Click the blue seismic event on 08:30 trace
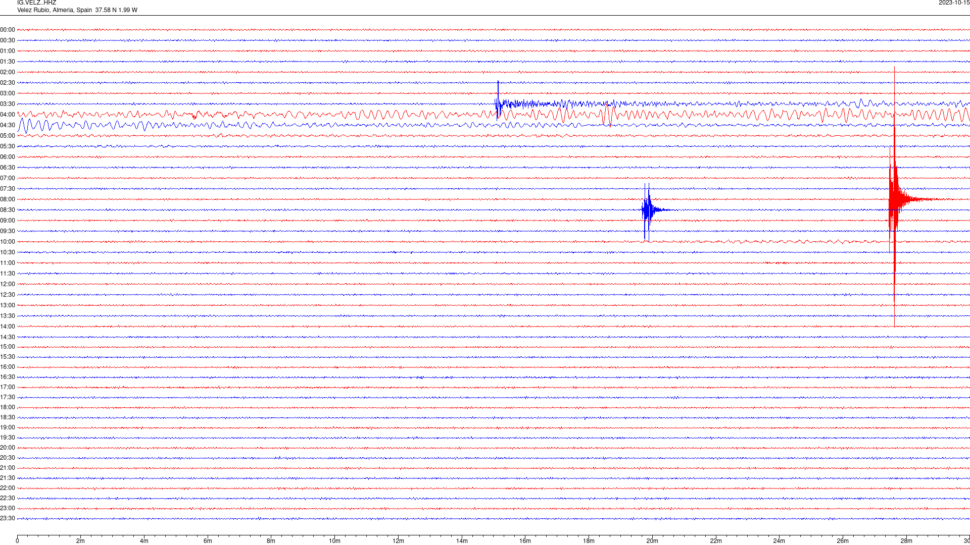The height and width of the screenshot is (545, 970). (x=648, y=210)
